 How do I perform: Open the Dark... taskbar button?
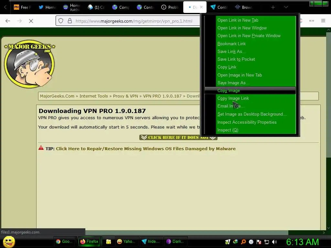tap(175, 242)
